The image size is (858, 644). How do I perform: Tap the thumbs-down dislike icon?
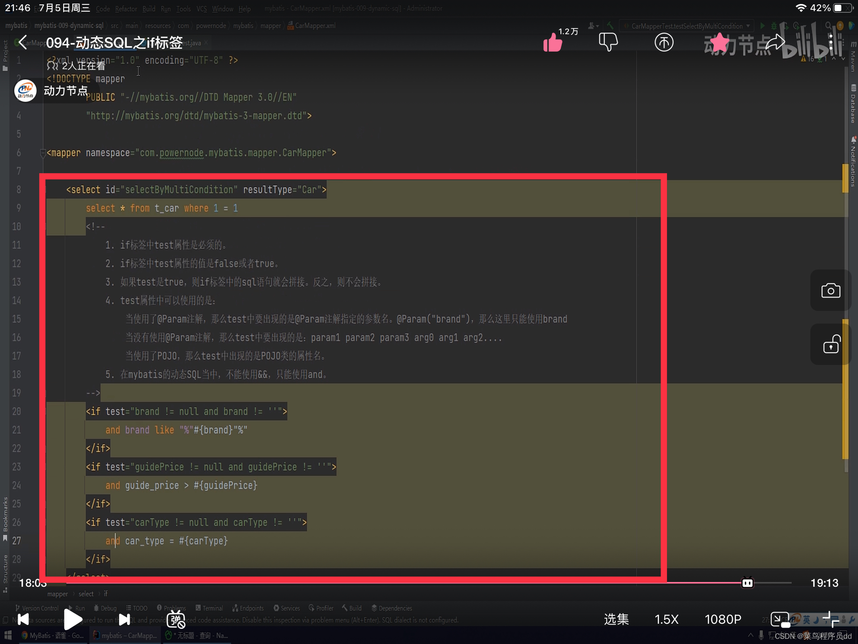(608, 41)
